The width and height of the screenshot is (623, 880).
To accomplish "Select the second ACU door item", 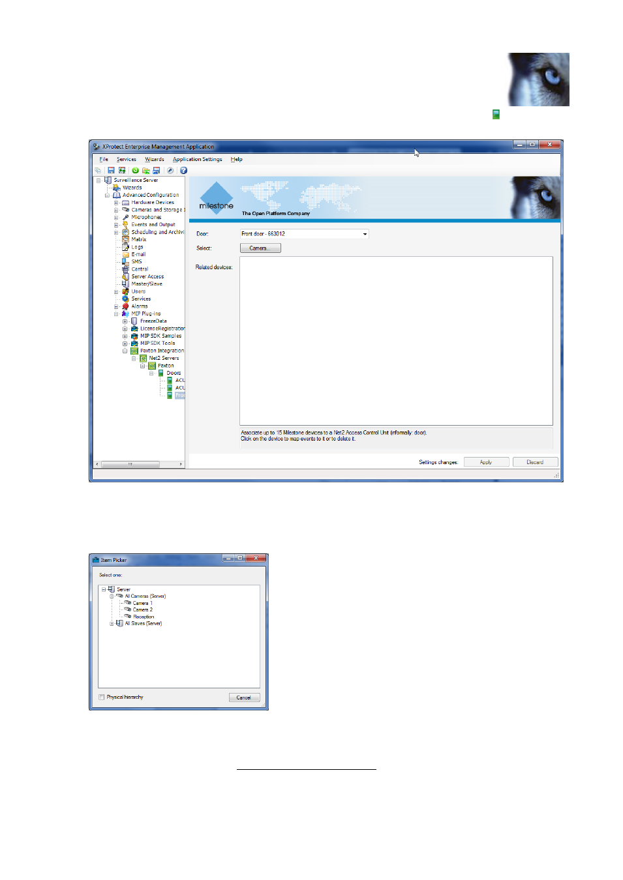I will 179,389.
